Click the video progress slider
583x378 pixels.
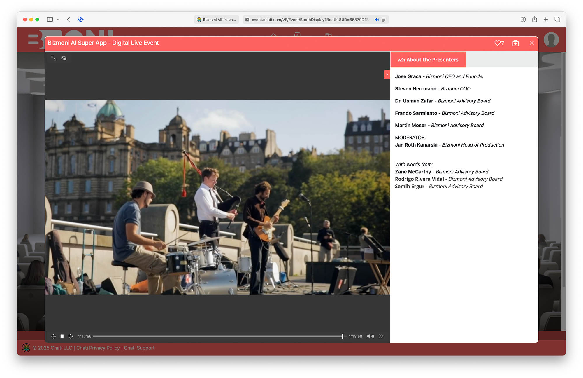click(217, 336)
